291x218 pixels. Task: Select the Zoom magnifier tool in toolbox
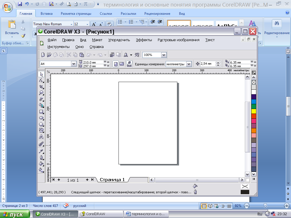click(41, 93)
